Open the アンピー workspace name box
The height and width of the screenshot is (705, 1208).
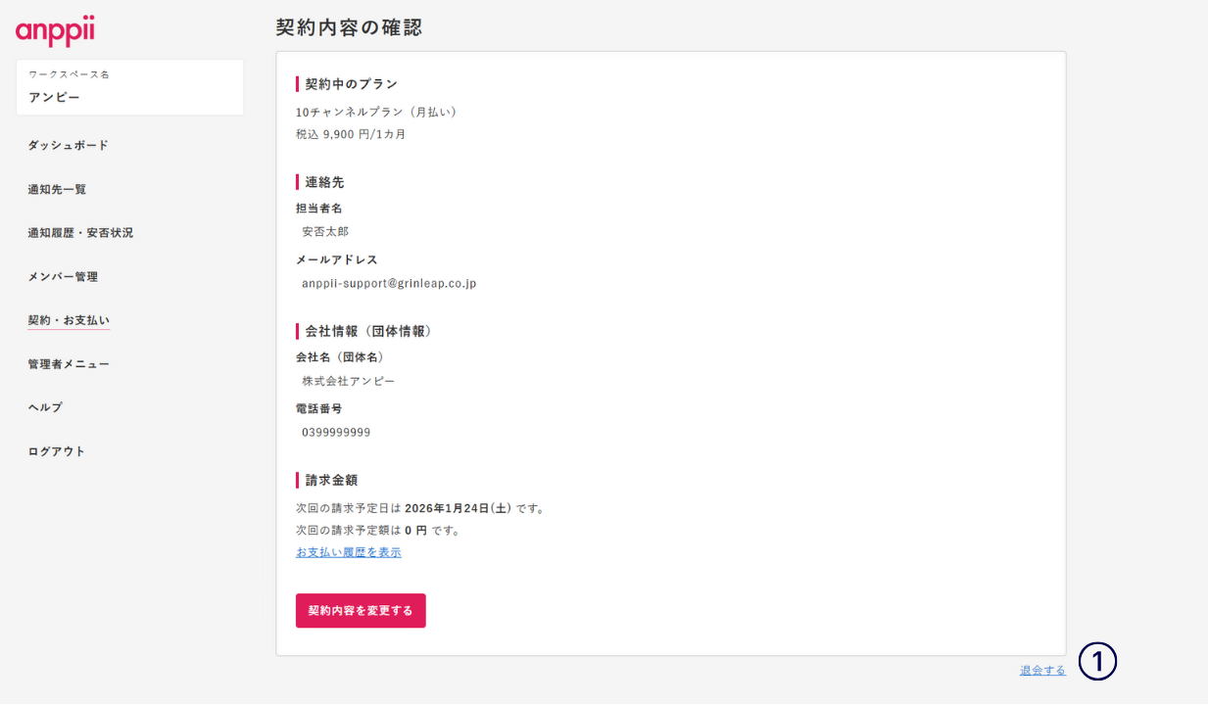click(x=129, y=87)
